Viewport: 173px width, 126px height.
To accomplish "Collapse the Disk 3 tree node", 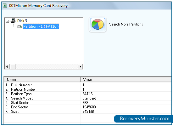I will tap(7, 21).
